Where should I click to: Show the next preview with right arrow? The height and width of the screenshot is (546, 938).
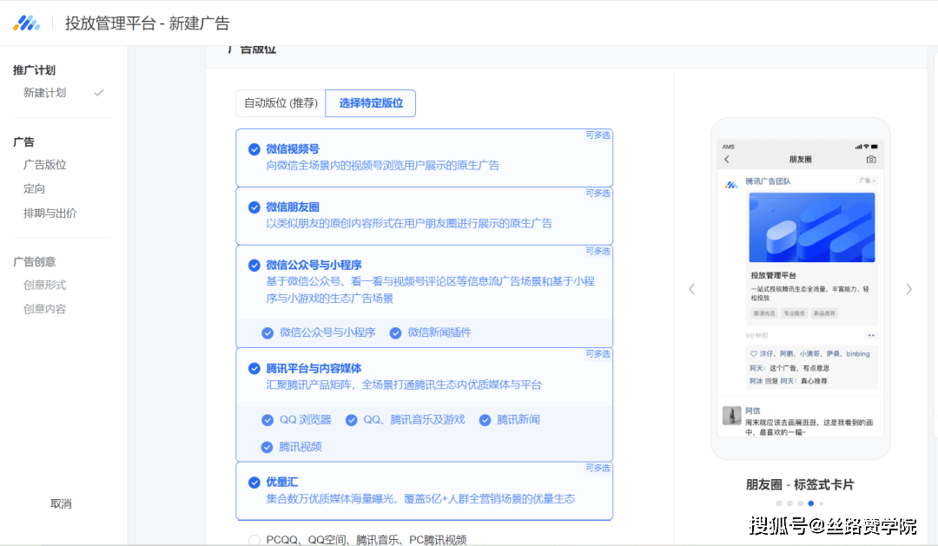[x=908, y=289]
